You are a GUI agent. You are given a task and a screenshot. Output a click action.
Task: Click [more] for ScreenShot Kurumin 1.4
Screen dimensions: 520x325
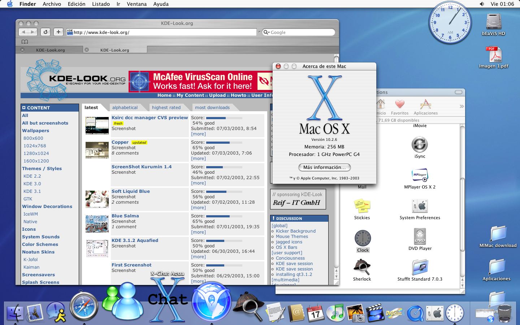(198, 183)
